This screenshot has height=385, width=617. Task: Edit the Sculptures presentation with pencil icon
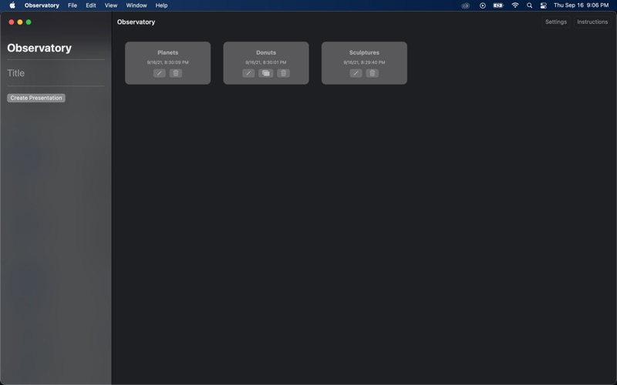click(x=356, y=73)
